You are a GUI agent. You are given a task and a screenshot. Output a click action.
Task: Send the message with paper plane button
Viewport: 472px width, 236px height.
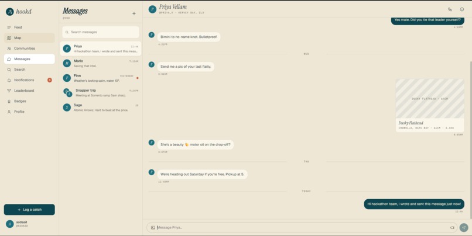click(x=464, y=228)
